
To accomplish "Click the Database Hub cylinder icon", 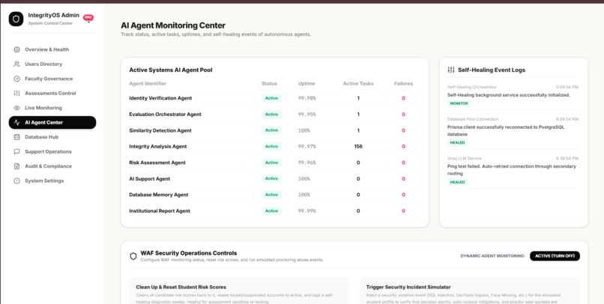I will pos(16,137).
